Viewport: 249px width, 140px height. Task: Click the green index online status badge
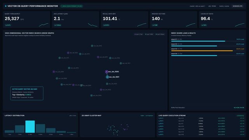pyautogui.click(x=71, y=6)
